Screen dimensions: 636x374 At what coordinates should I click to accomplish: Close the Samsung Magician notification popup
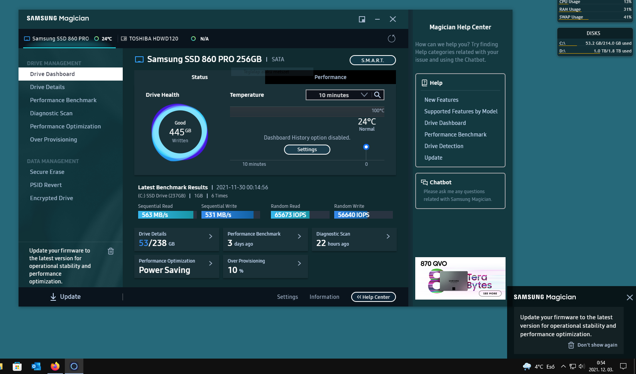click(x=629, y=297)
